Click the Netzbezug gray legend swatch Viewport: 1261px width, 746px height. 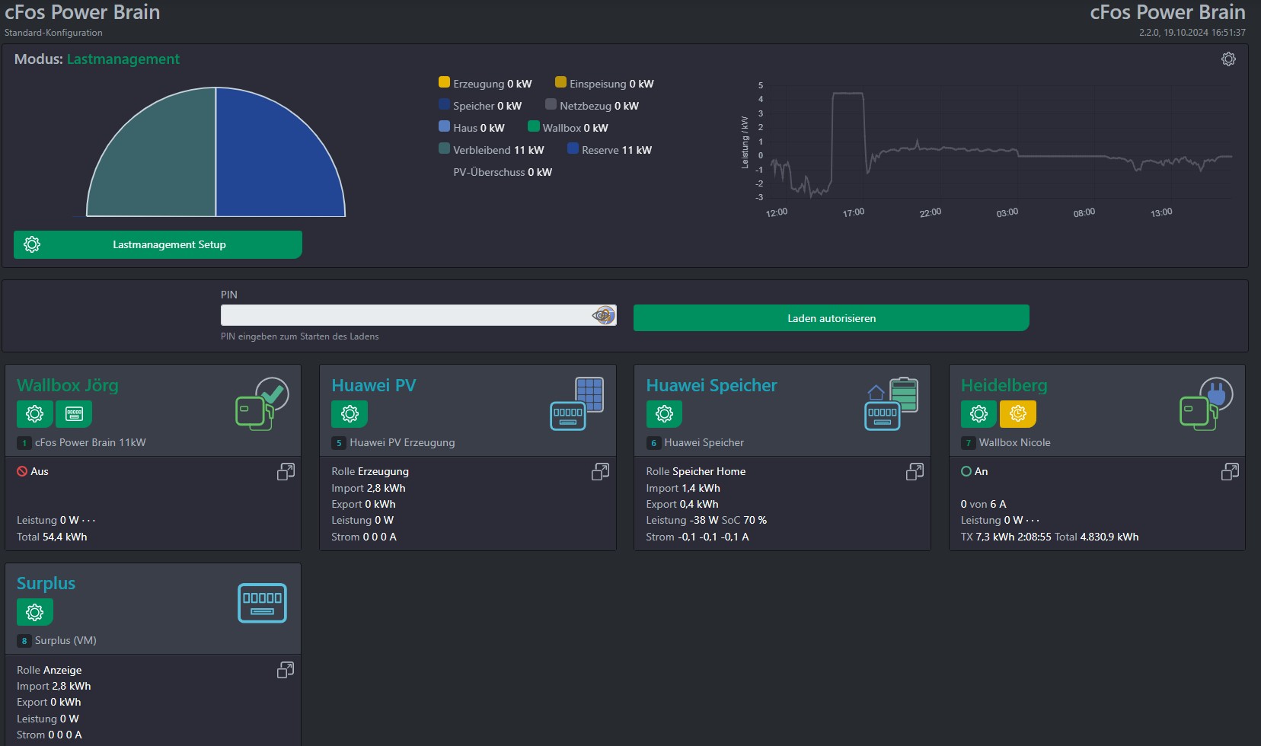coord(551,104)
